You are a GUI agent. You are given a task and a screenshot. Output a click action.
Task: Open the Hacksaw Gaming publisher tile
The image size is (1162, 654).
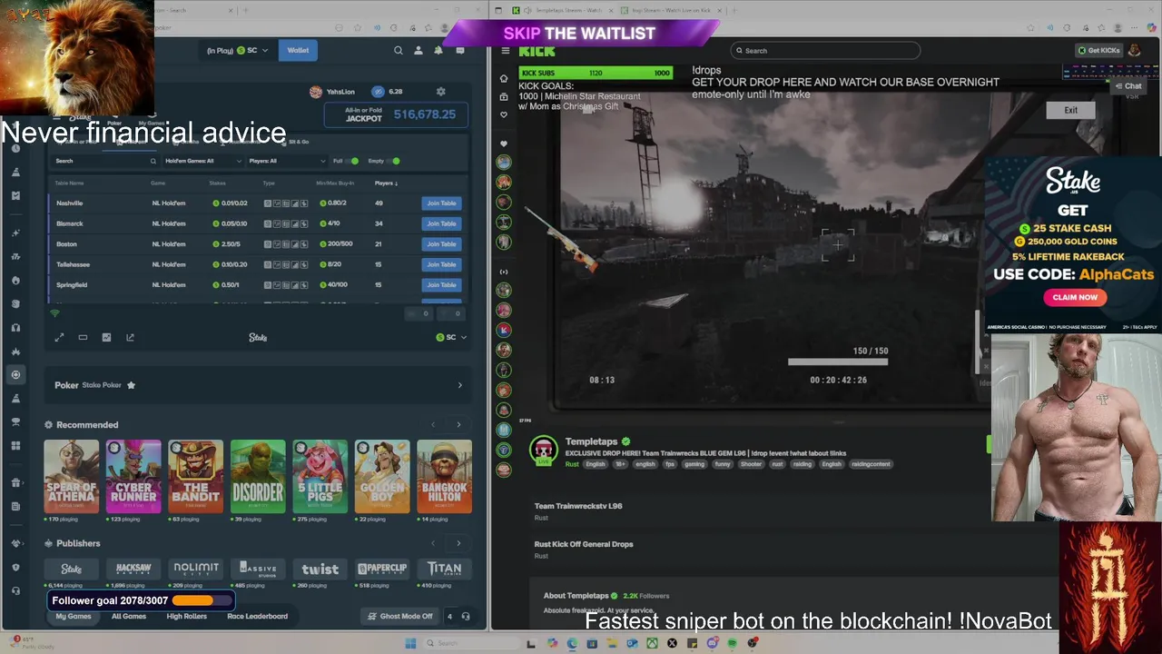click(x=133, y=568)
